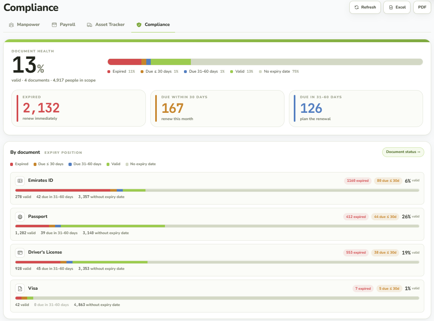Click '42 valid' under Visa
Screen dimensions: 434x321
click(22, 305)
